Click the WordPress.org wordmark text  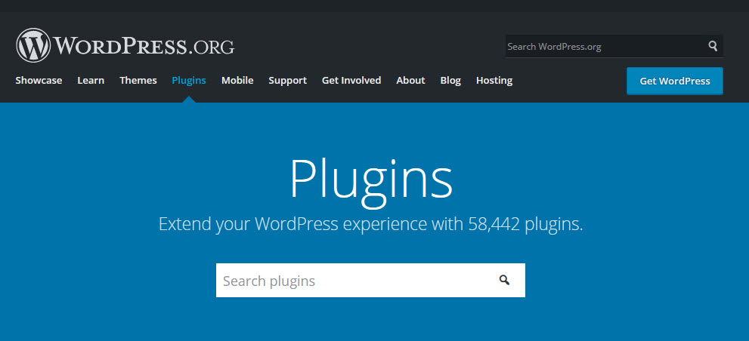pyautogui.click(x=144, y=46)
